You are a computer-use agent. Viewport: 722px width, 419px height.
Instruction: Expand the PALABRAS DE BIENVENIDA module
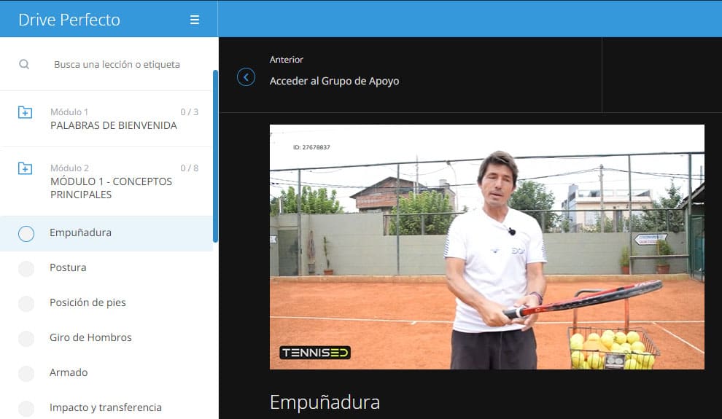coord(114,125)
